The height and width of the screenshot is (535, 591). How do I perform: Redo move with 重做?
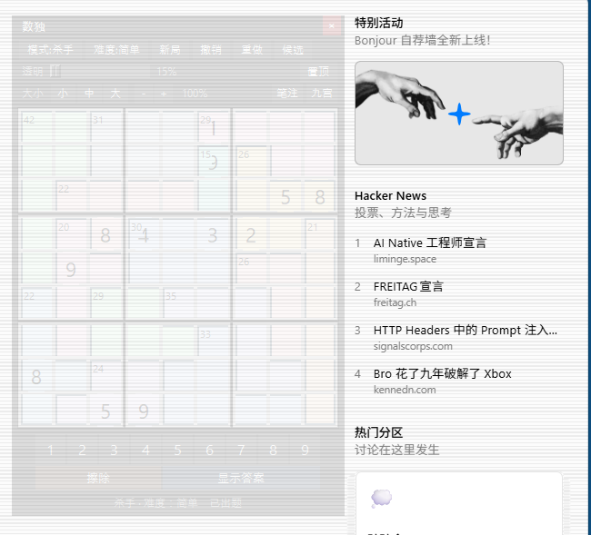click(x=252, y=49)
